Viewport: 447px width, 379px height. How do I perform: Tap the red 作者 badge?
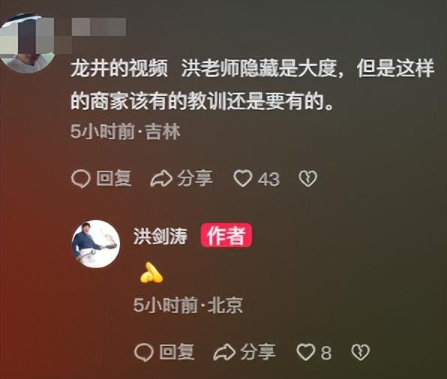[226, 235]
